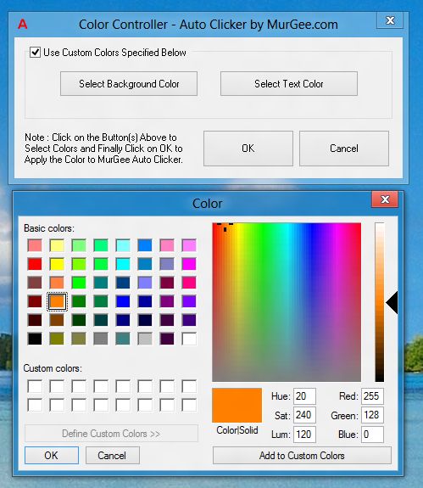This screenshot has width=423, height=488.
Task: Click the luminosity slider black arrow
Action: click(392, 302)
